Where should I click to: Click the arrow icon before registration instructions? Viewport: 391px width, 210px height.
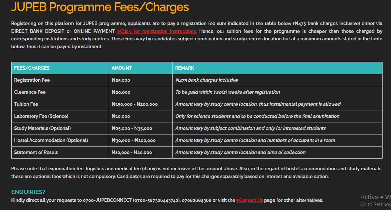click(x=119, y=31)
